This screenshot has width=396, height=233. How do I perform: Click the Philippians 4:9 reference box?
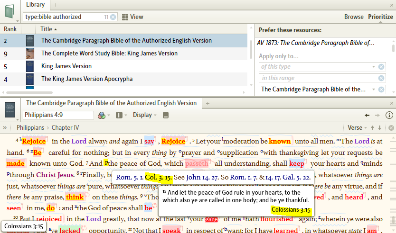(58, 115)
